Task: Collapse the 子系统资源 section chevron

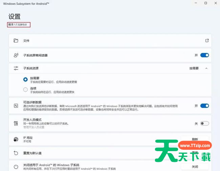Action: (206, 68)
